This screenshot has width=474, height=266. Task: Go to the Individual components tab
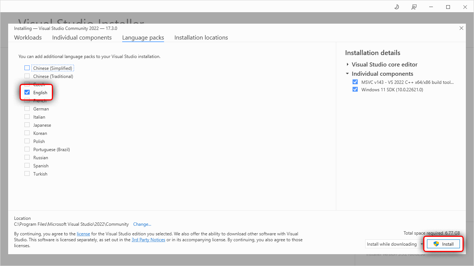click(x=82, y=38)
